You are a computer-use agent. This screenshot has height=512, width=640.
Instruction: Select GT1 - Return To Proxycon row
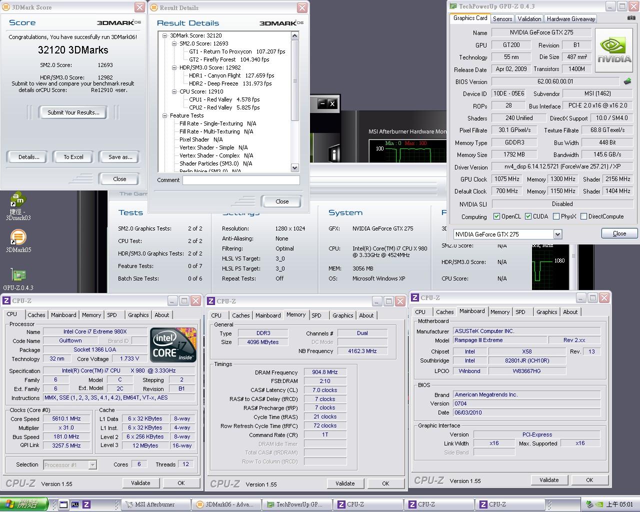click(237, 51)
